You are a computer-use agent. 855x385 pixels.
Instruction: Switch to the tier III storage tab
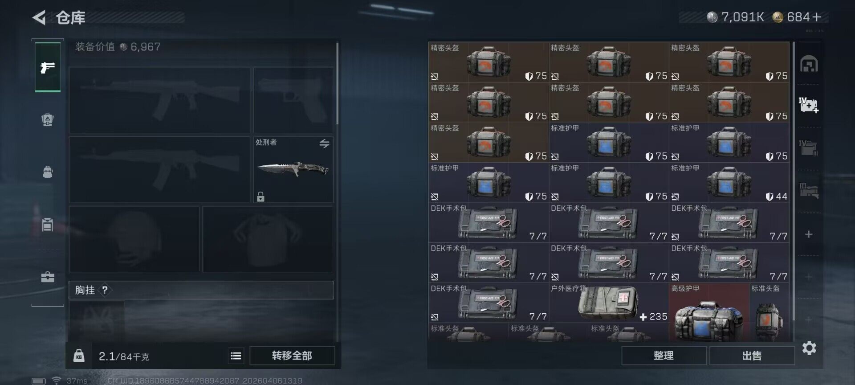pyautogui.click(x=809, y=190)
